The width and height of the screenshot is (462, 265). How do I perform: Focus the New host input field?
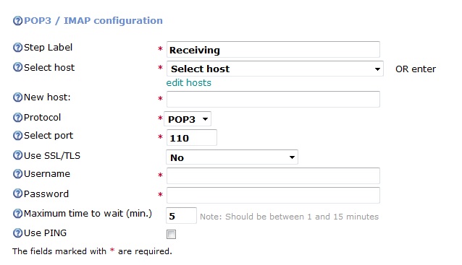pyautogui.click(x=273, y=100)
